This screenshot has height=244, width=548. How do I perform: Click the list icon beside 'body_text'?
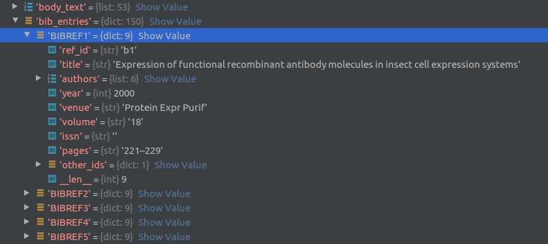(x=28, y=7)
